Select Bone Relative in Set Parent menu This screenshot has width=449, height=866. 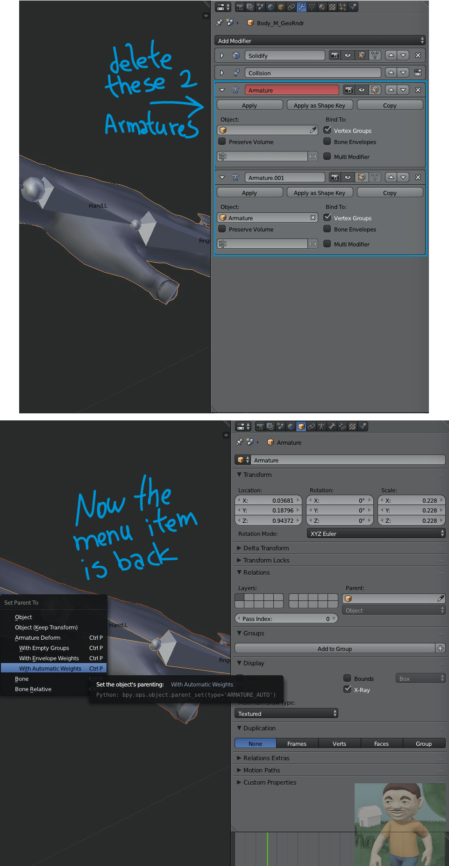tap(54, 689)
